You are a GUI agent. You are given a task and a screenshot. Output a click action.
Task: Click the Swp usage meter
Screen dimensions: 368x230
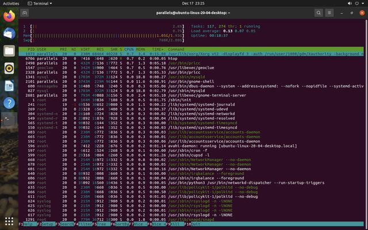click(x=103, y=40)
